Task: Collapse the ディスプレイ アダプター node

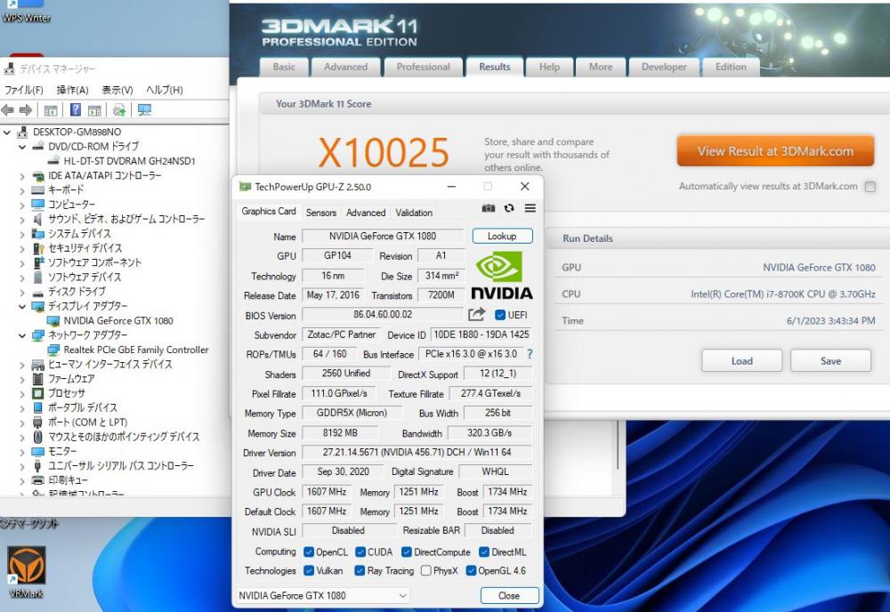Action: [x=22, y=307]
